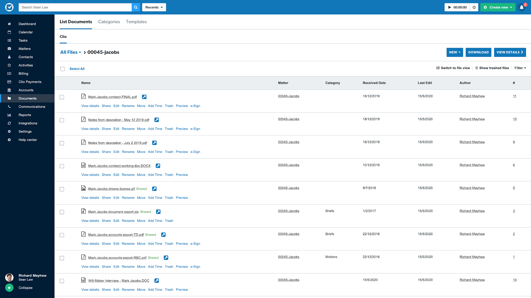Click the VIEW DETAILS button
Screen dimensions: 531x298
510,52
